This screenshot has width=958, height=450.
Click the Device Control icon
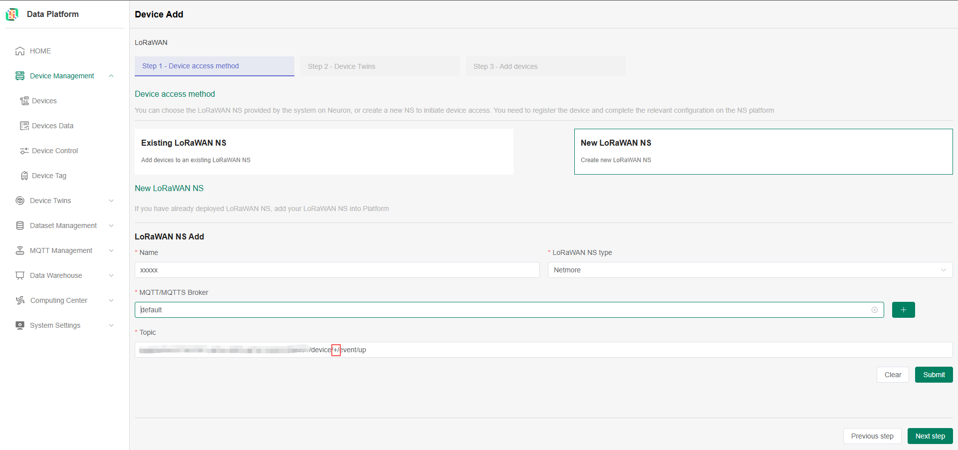point(24,151)
